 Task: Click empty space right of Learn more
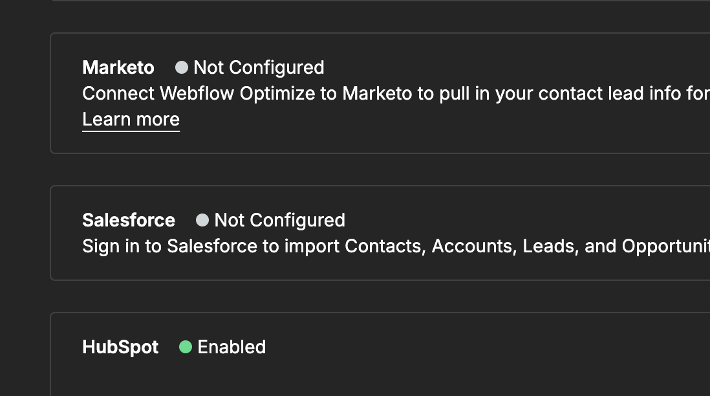coord(388,121)
